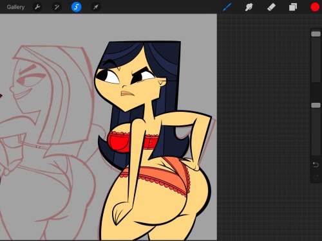Select the Eraser tool
Viewport: 322px width, 241px height.
point(271,7)
